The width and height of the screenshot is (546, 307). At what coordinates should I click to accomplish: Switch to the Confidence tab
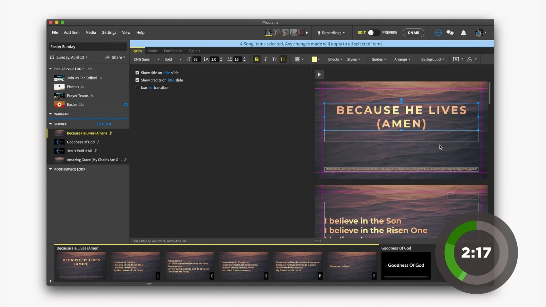[173, 51]
